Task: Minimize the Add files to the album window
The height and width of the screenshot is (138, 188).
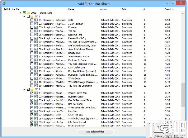Action: [x=167, y=3]
